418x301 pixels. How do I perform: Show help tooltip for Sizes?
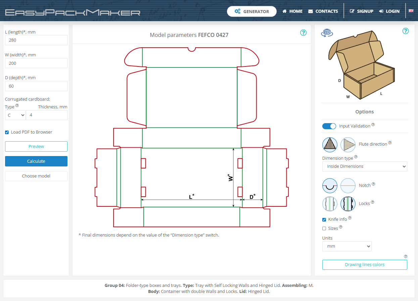tap(341, 227)
